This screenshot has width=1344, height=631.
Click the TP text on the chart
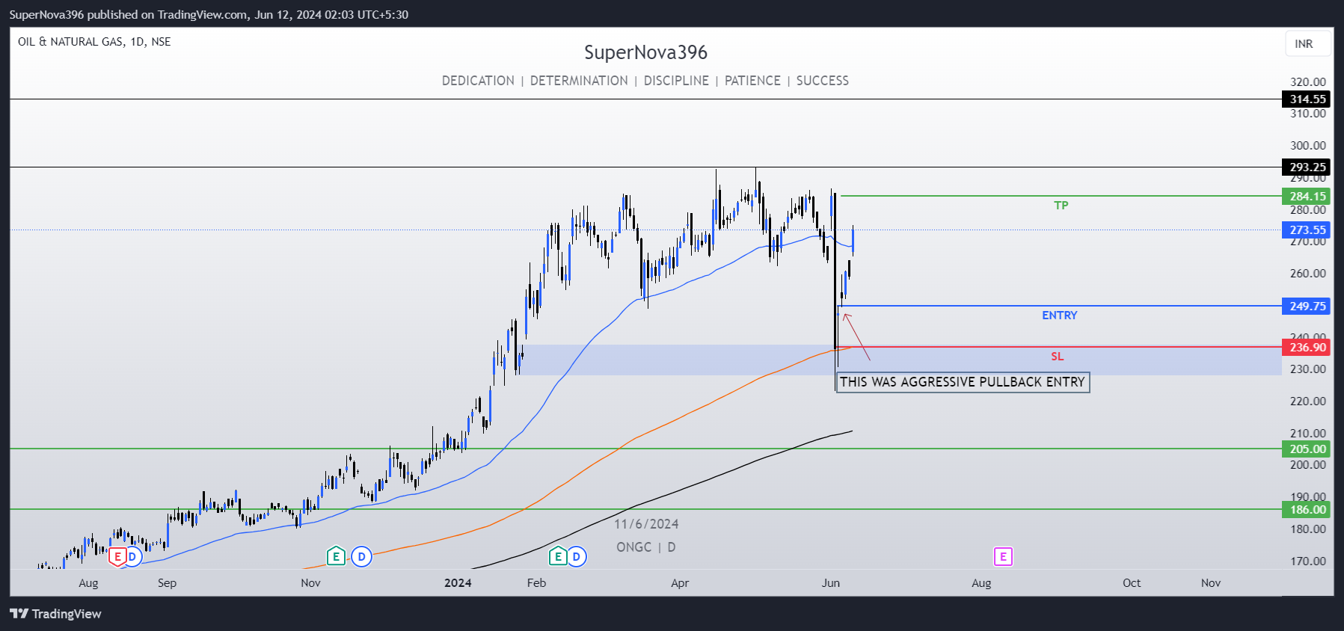tap(1061, 205)
